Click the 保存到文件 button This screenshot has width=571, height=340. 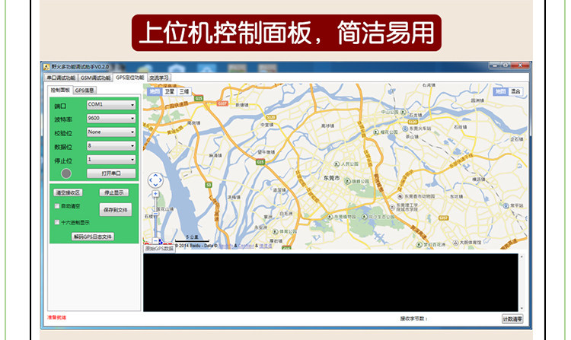116,210
